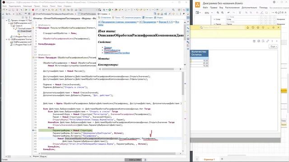Open the Запуск menu in EDT
Viewport: 289px width, 162px height.
(x=45, y=6)
